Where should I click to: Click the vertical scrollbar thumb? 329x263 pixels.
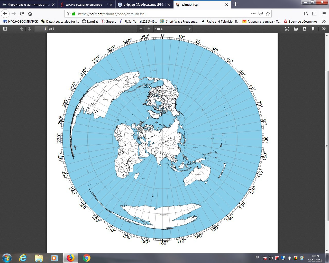[x=327, y=145]
